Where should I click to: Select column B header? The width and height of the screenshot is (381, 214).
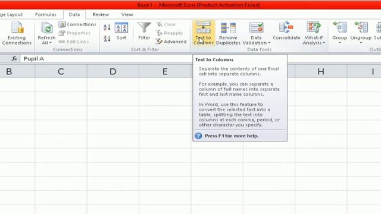(17, 71)
